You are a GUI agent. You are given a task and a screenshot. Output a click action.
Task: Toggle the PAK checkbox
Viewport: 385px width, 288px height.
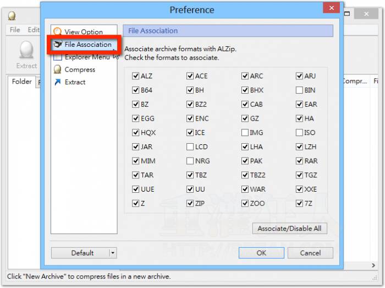pos(245,161)
